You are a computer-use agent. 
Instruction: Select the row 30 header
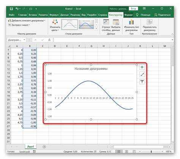pos(8,138)
